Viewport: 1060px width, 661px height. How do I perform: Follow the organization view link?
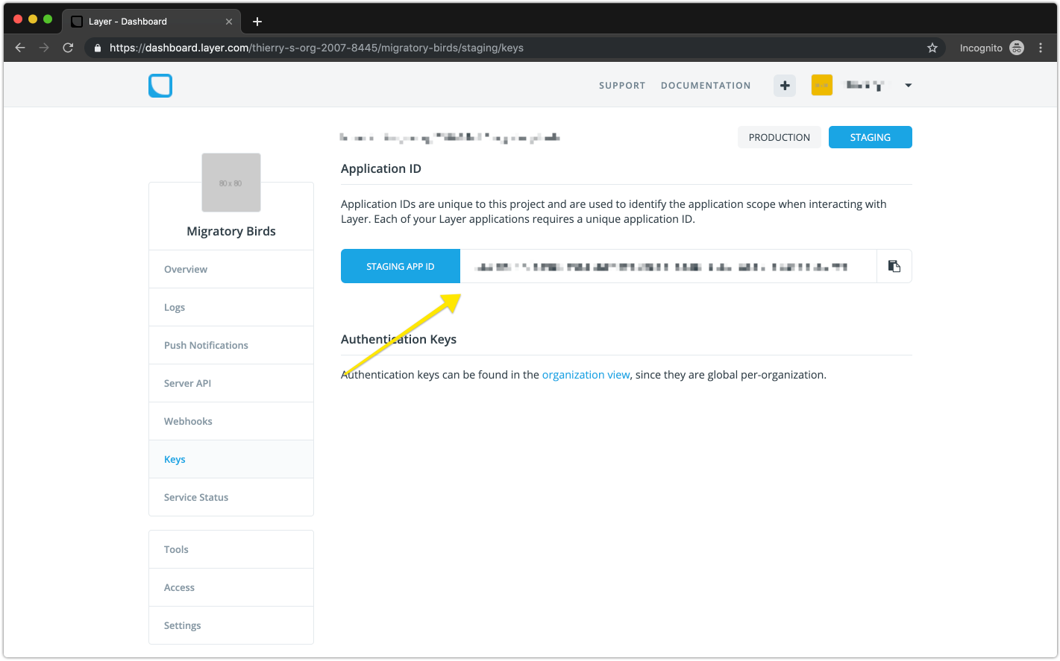[586, 375]
